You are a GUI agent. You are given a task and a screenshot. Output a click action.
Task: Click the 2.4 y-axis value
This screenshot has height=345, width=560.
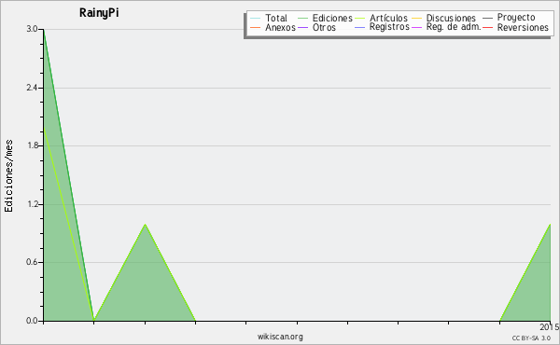[32, 88]
